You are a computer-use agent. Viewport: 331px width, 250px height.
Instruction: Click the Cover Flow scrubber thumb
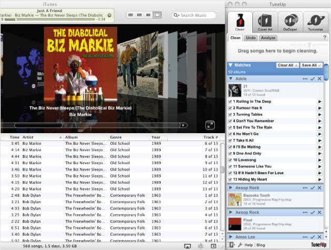click(38, 125)
